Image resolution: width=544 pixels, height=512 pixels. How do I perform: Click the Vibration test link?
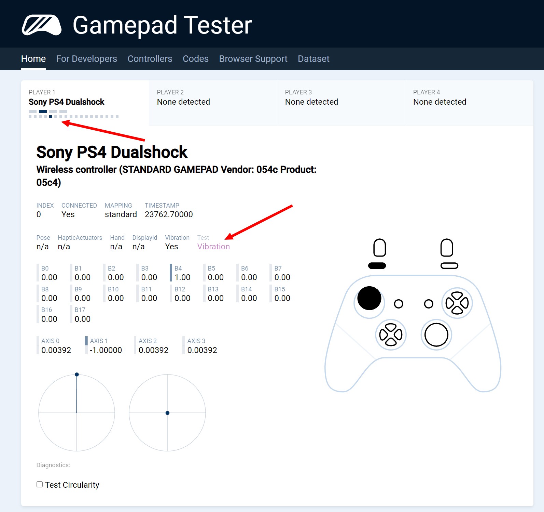tap(213, 247)
